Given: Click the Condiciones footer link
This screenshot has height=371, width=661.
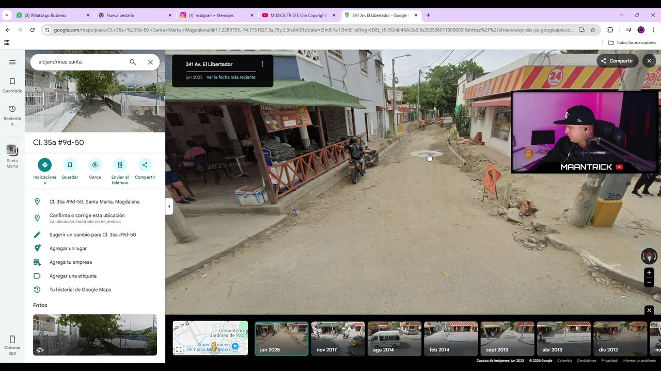Looking at the screenshot, I should tap(587, 361).
